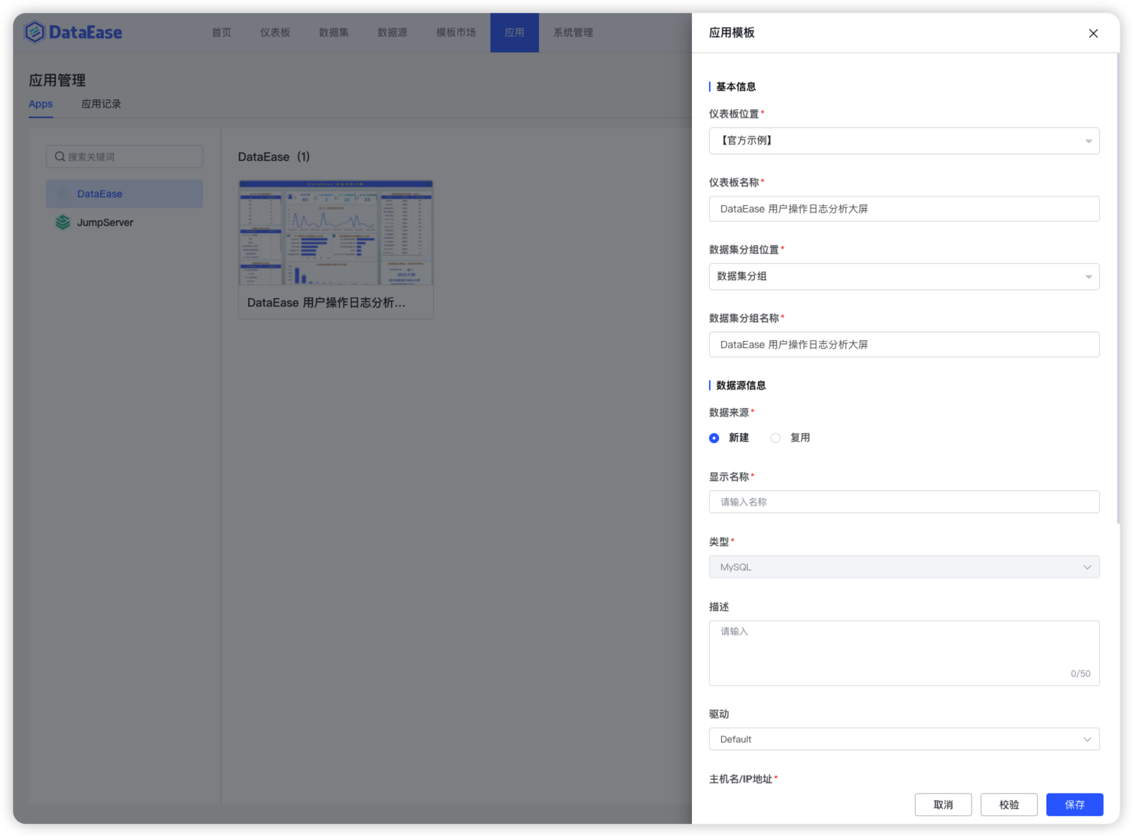Open the 仪表板位置 dropdown
Image resolution: width=1133 pixels, height=837 pixels.
coord(904,141)
